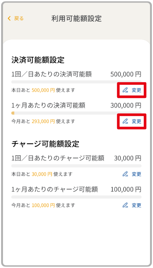
Task: Tap the back chevron arrow icon
Action: (9, 18)
